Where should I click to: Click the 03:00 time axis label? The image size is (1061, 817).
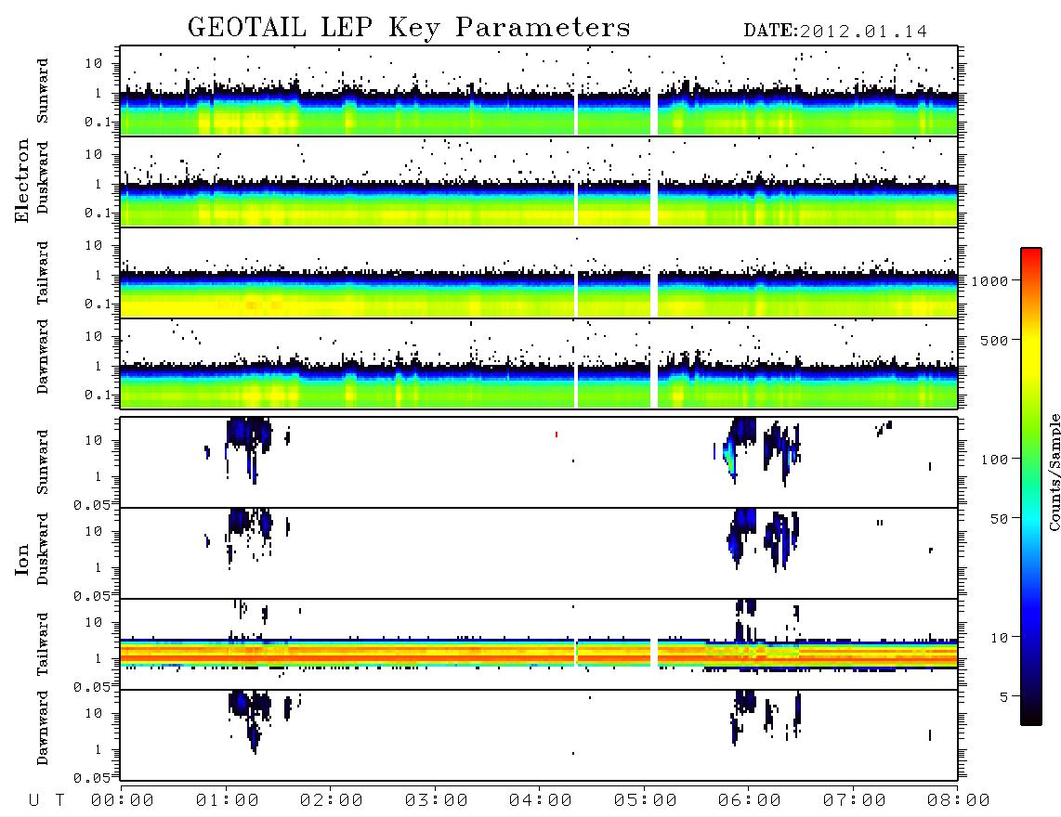click(x=437, y=800)
